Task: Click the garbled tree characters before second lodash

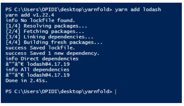Action: click(x=15, y=75)
